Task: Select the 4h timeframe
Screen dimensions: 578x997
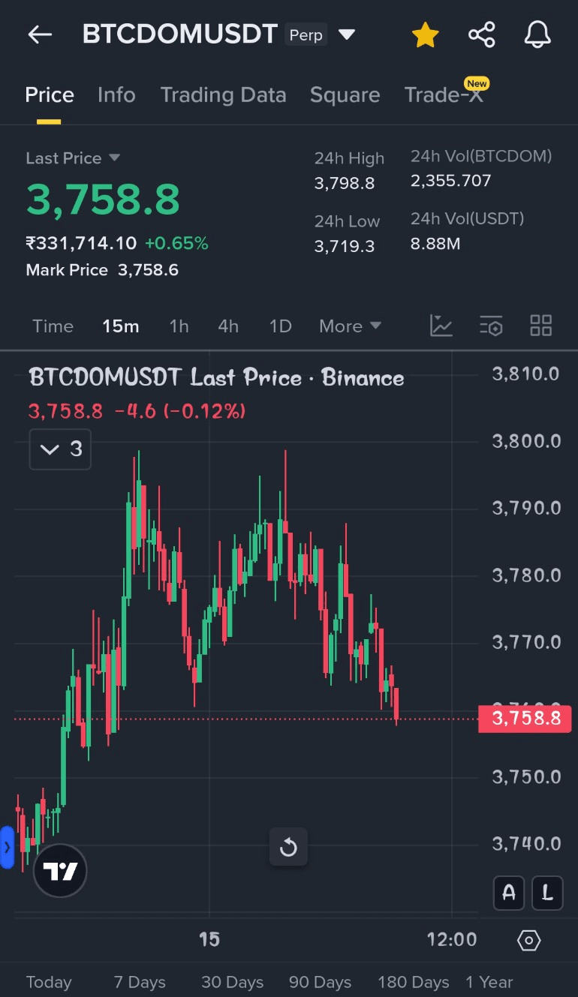Action: click(228, 326)
